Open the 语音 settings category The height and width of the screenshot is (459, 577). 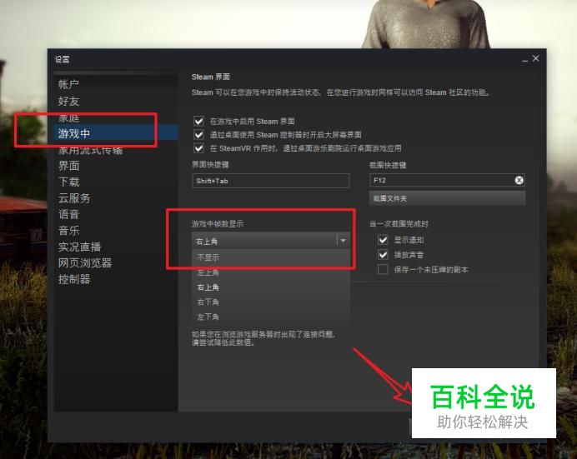(68, 214)
